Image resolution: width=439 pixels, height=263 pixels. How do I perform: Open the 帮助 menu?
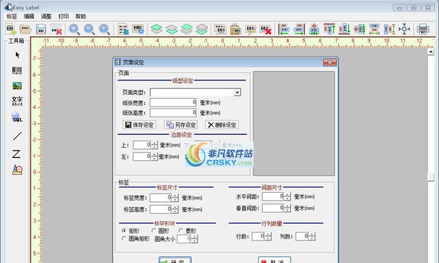pos(81,16)
